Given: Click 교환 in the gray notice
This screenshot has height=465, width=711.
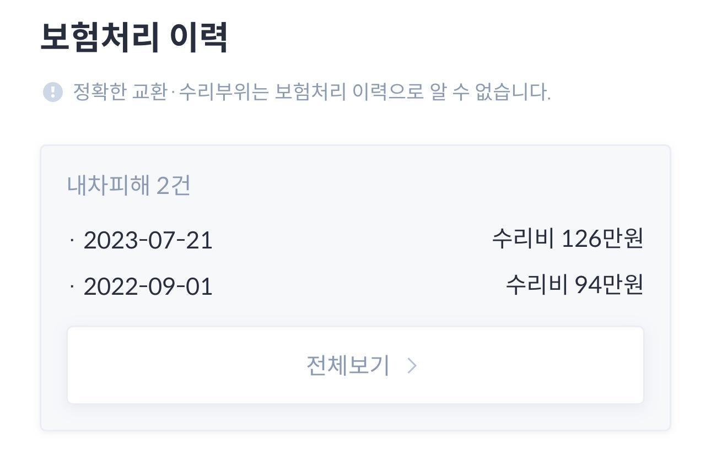Looking at the screenshot, I should tap(149, 92).
